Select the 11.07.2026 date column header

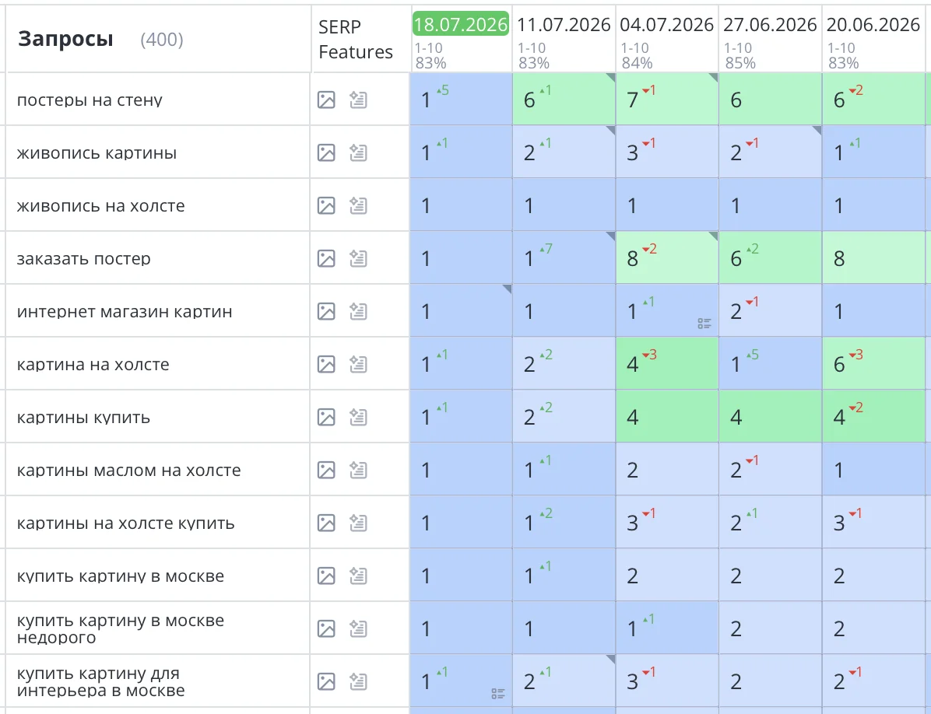point(564,24)
